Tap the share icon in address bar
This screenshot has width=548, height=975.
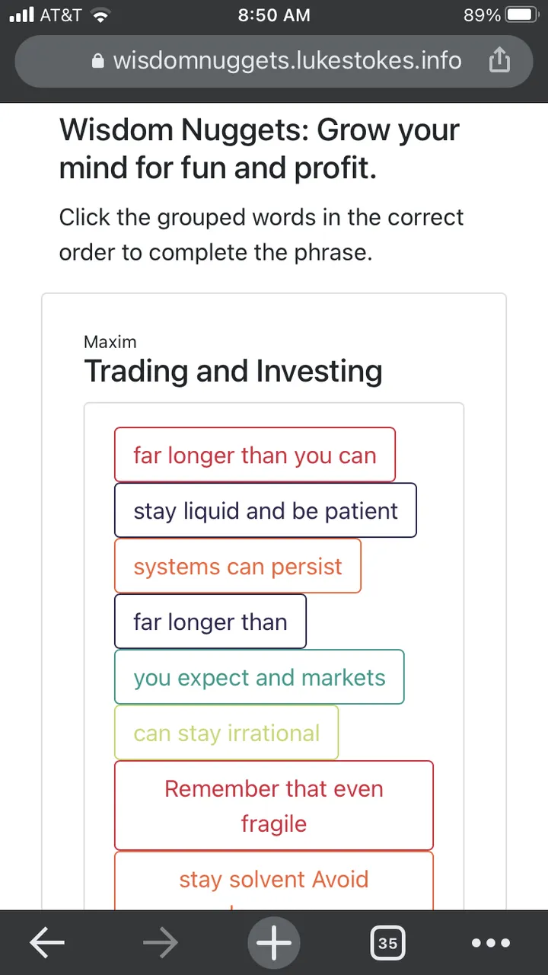click(499, 61)
